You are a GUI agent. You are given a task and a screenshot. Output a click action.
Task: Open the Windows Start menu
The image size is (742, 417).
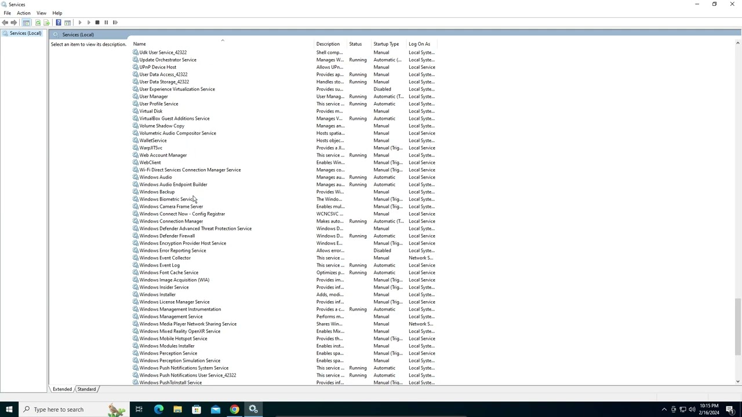tap(9, 409)
